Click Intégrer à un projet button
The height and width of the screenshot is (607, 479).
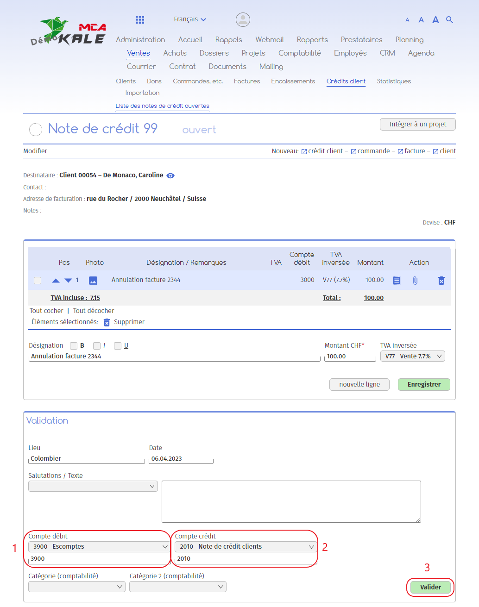coord(417,124)
